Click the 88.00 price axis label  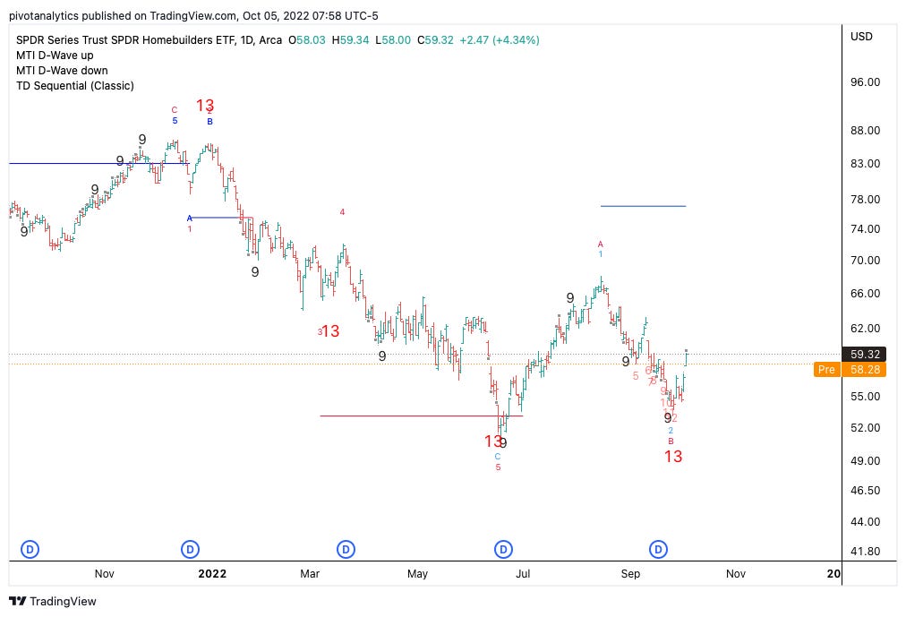(x=865, y=131)
